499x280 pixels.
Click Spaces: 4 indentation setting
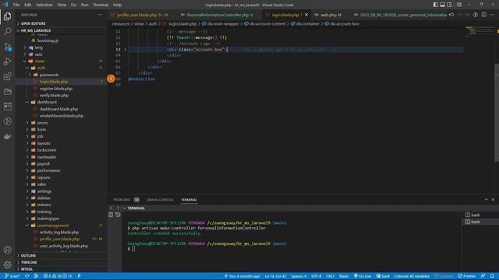tap(299, 276)
